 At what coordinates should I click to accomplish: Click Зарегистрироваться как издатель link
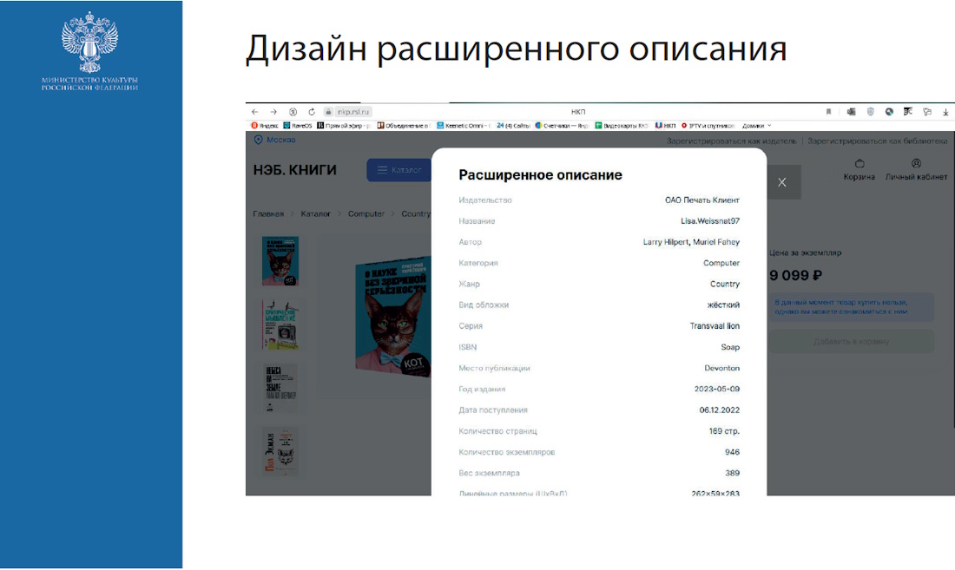[x=732, y=141]
